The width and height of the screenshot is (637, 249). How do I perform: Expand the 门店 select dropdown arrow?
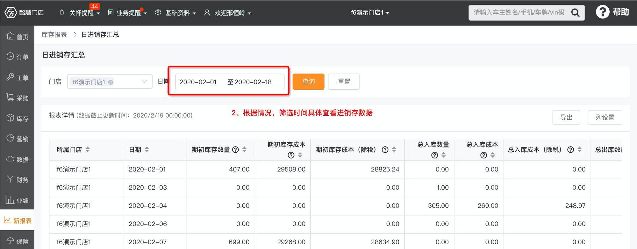145,82
